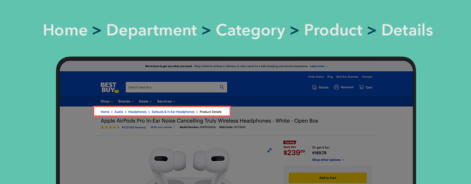The height and width of the screenshot is (184, 471).
Task: Expand the Deals menu
Action: pos(145,101)
